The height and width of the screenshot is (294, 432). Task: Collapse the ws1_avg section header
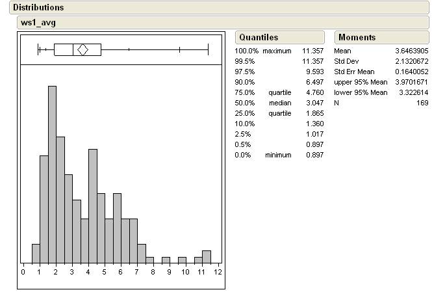tap(36, 22)
